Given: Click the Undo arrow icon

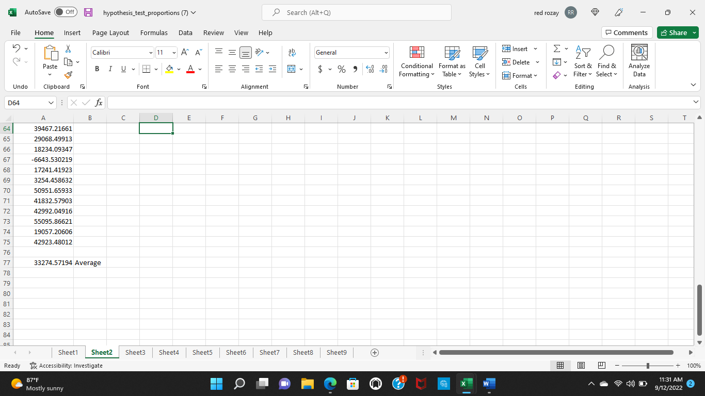Looking at the screenshot, I should pos(16,48).
